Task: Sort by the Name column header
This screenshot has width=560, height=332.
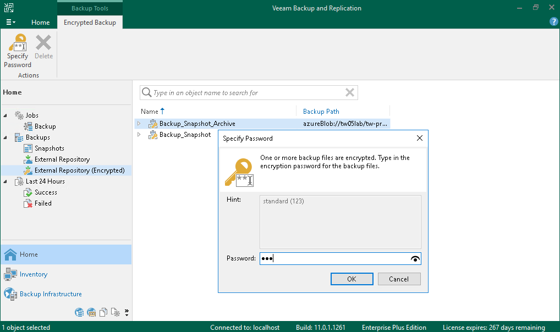Action: point(149,112)
